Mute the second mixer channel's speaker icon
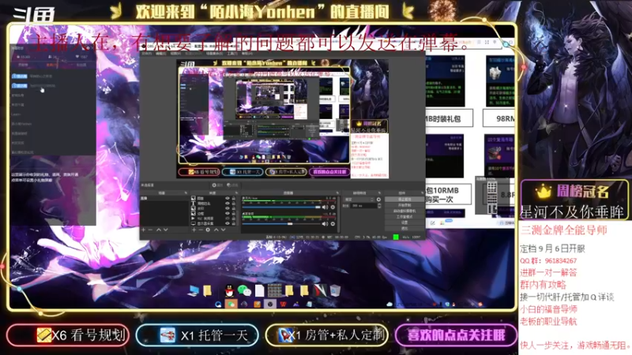 pyautogui.click(x=325, y=224)
